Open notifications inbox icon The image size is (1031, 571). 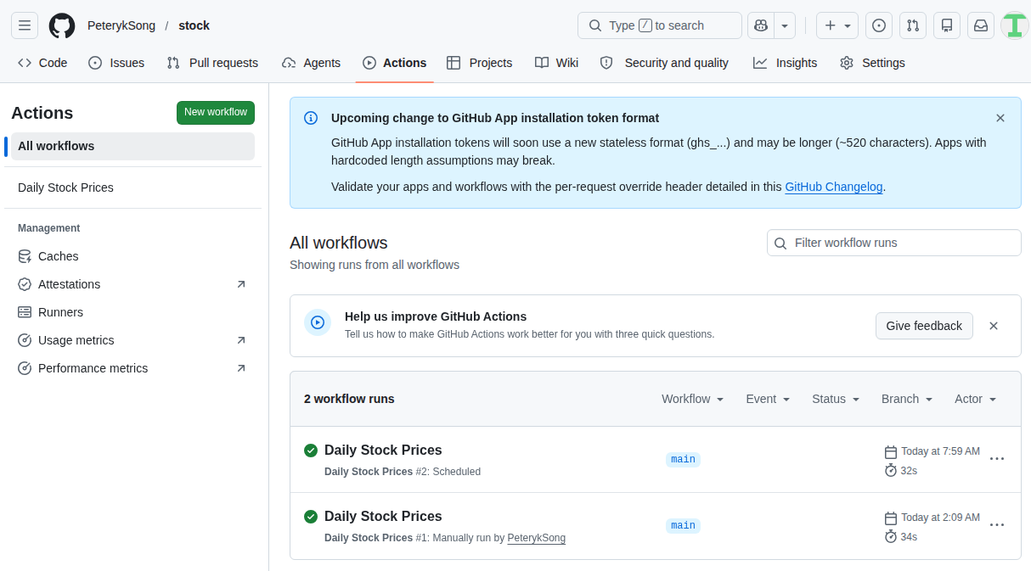[x=981, y=25]
